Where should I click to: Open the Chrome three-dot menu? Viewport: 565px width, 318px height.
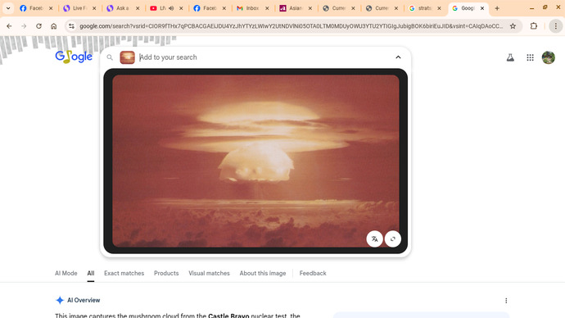[x=556, y=26]
